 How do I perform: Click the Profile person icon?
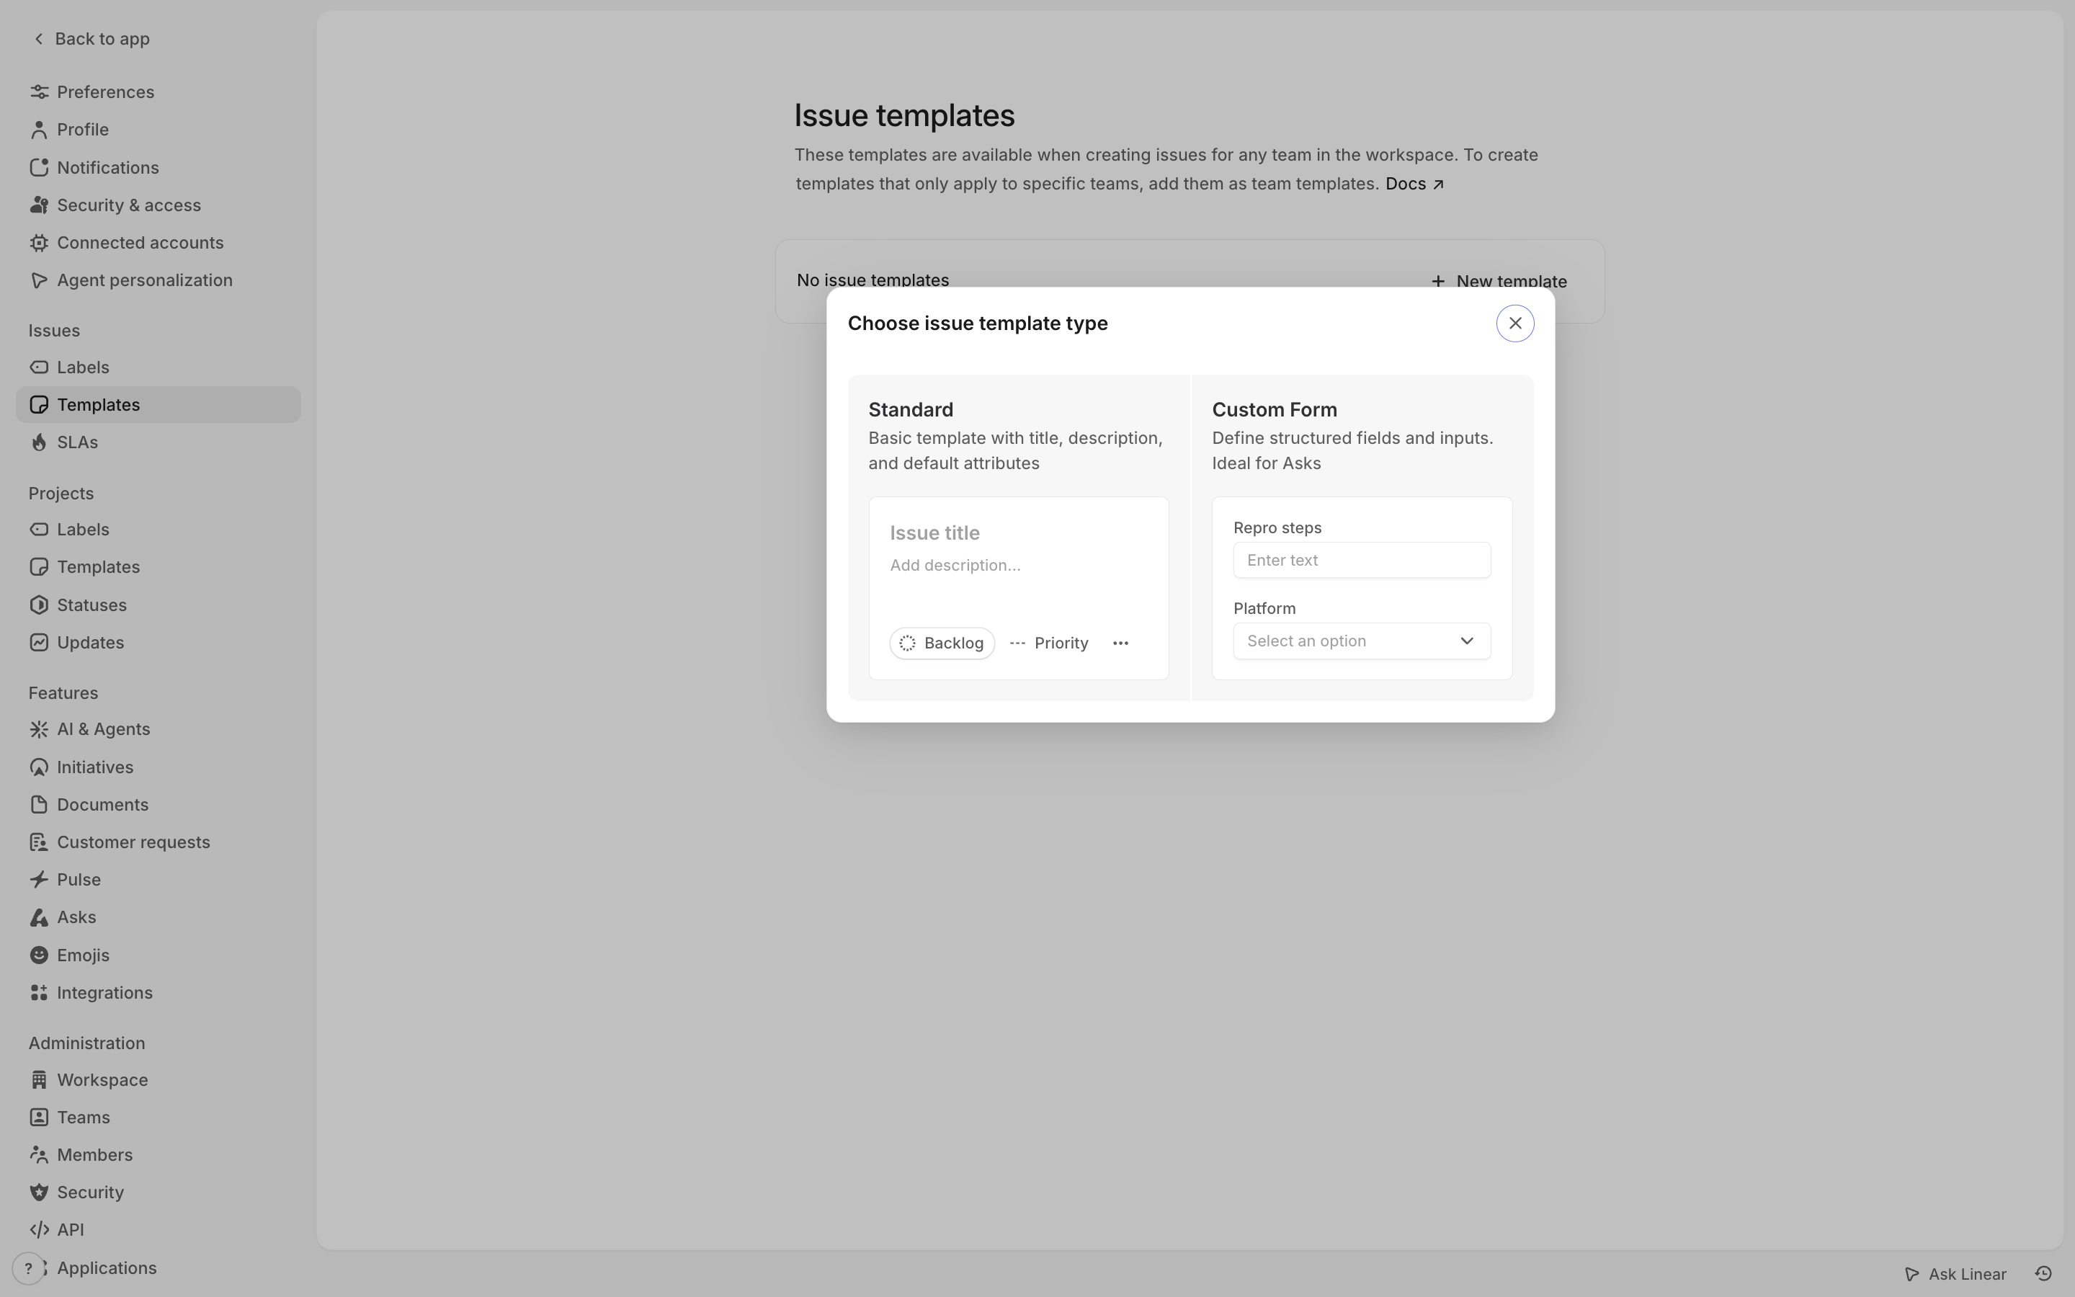39,130
